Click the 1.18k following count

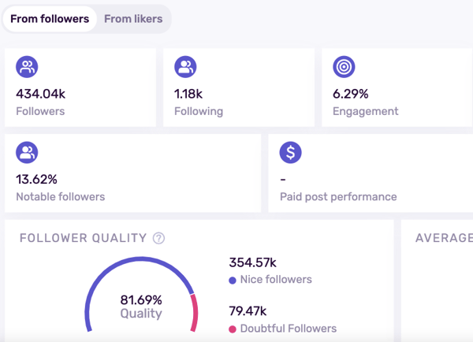(x=189, y=94)
